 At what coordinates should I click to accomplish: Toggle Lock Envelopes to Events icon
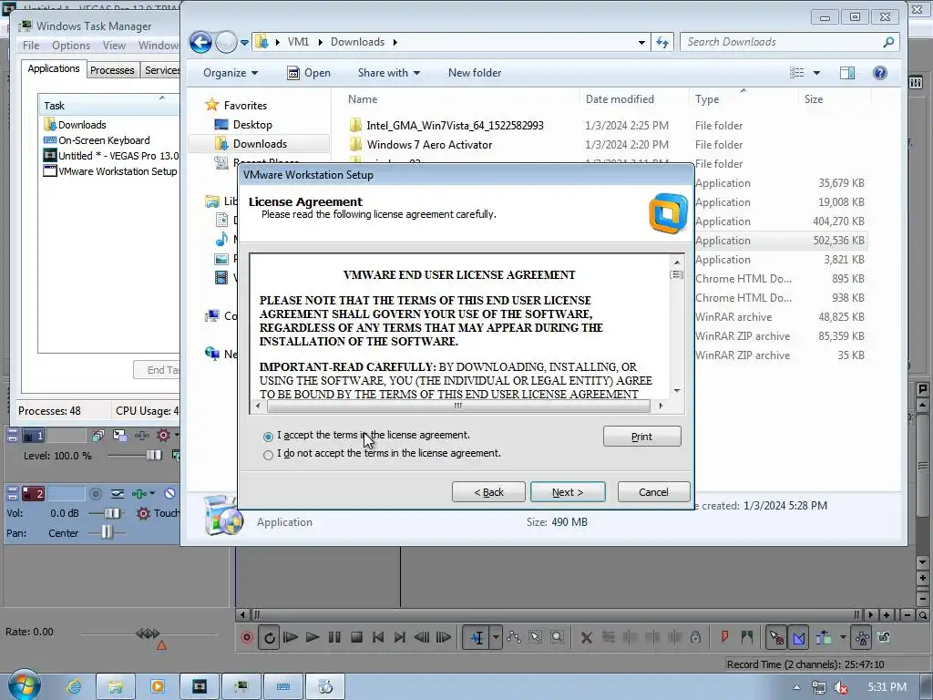862,637
